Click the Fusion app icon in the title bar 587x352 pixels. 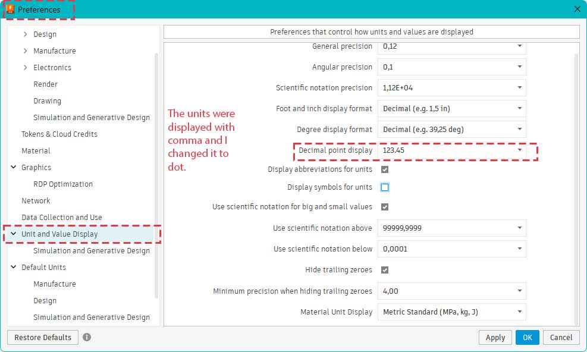pos(10,10)
